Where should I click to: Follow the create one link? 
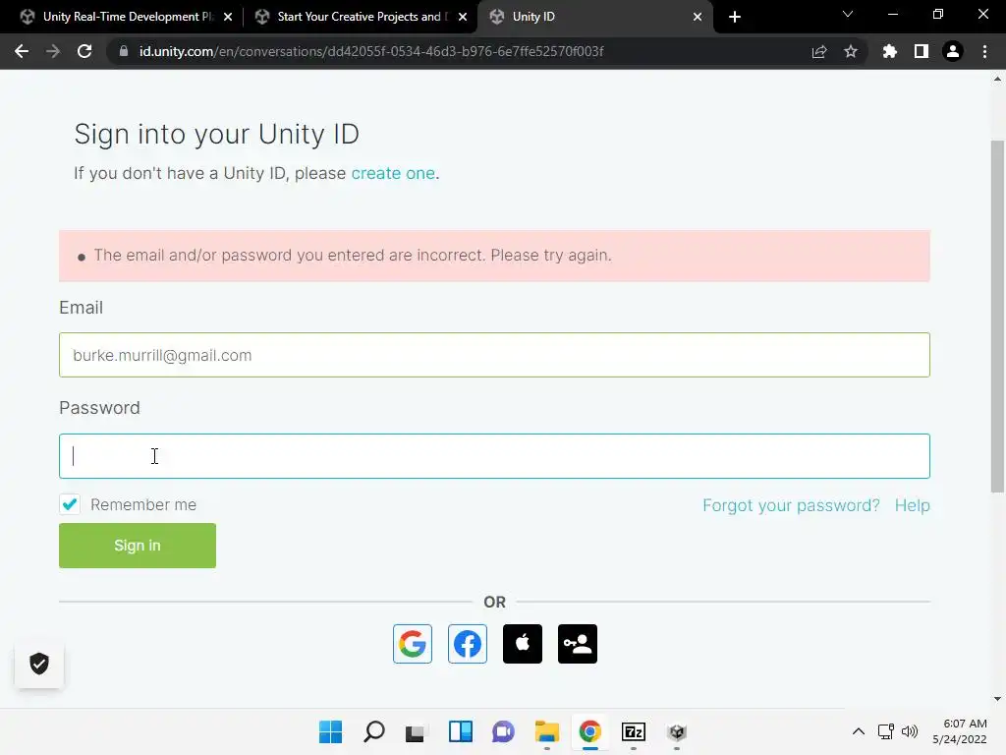pos(393,173)
